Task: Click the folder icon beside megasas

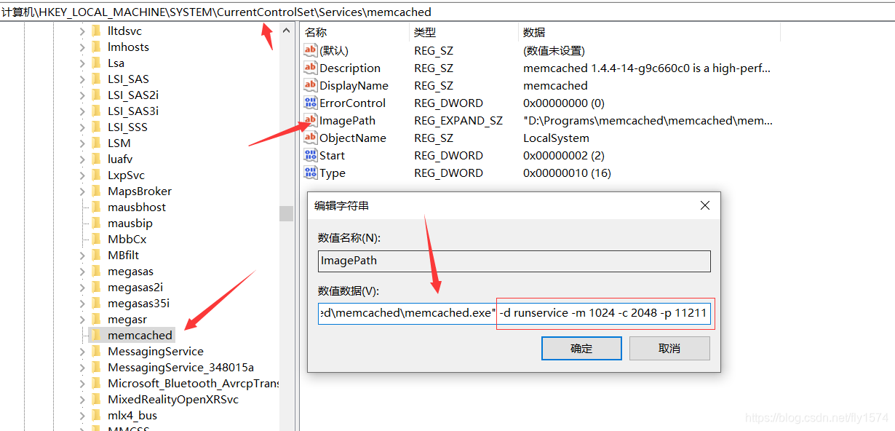Action: [97, 272]
